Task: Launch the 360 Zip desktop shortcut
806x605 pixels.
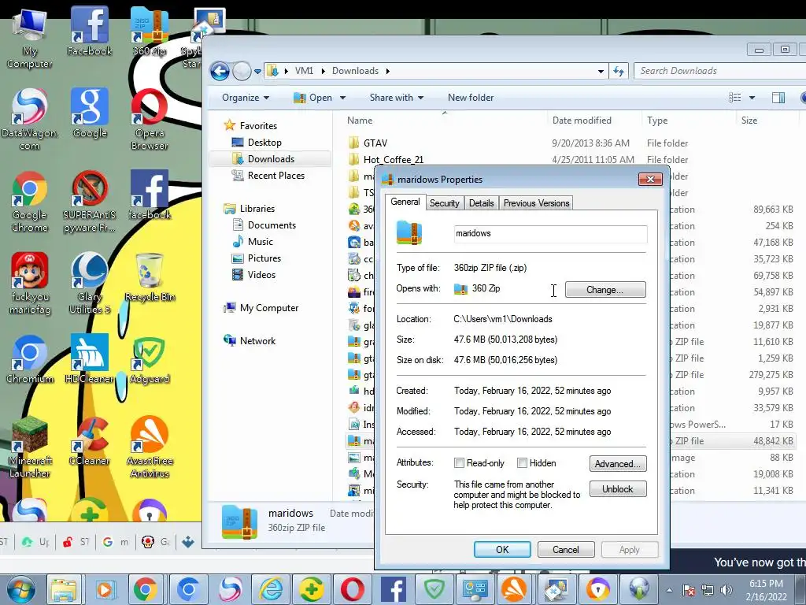Action: 149,31
